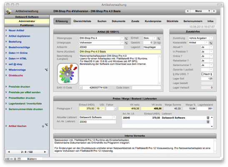Click Daten >> HTML function
This screenshot has height=167, width=228.
[x=18, y=59]
